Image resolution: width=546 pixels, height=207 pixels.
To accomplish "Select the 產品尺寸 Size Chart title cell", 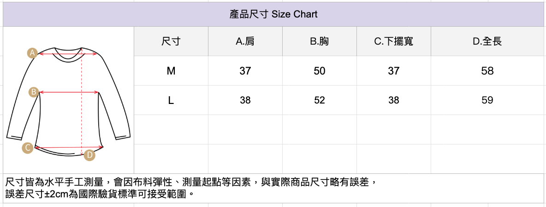I will [x=273, y=14].
